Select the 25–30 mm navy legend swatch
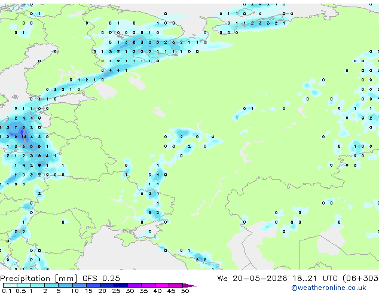Viewport: 379px width, 293px height. pyautogui.click(x=121, y=285)
